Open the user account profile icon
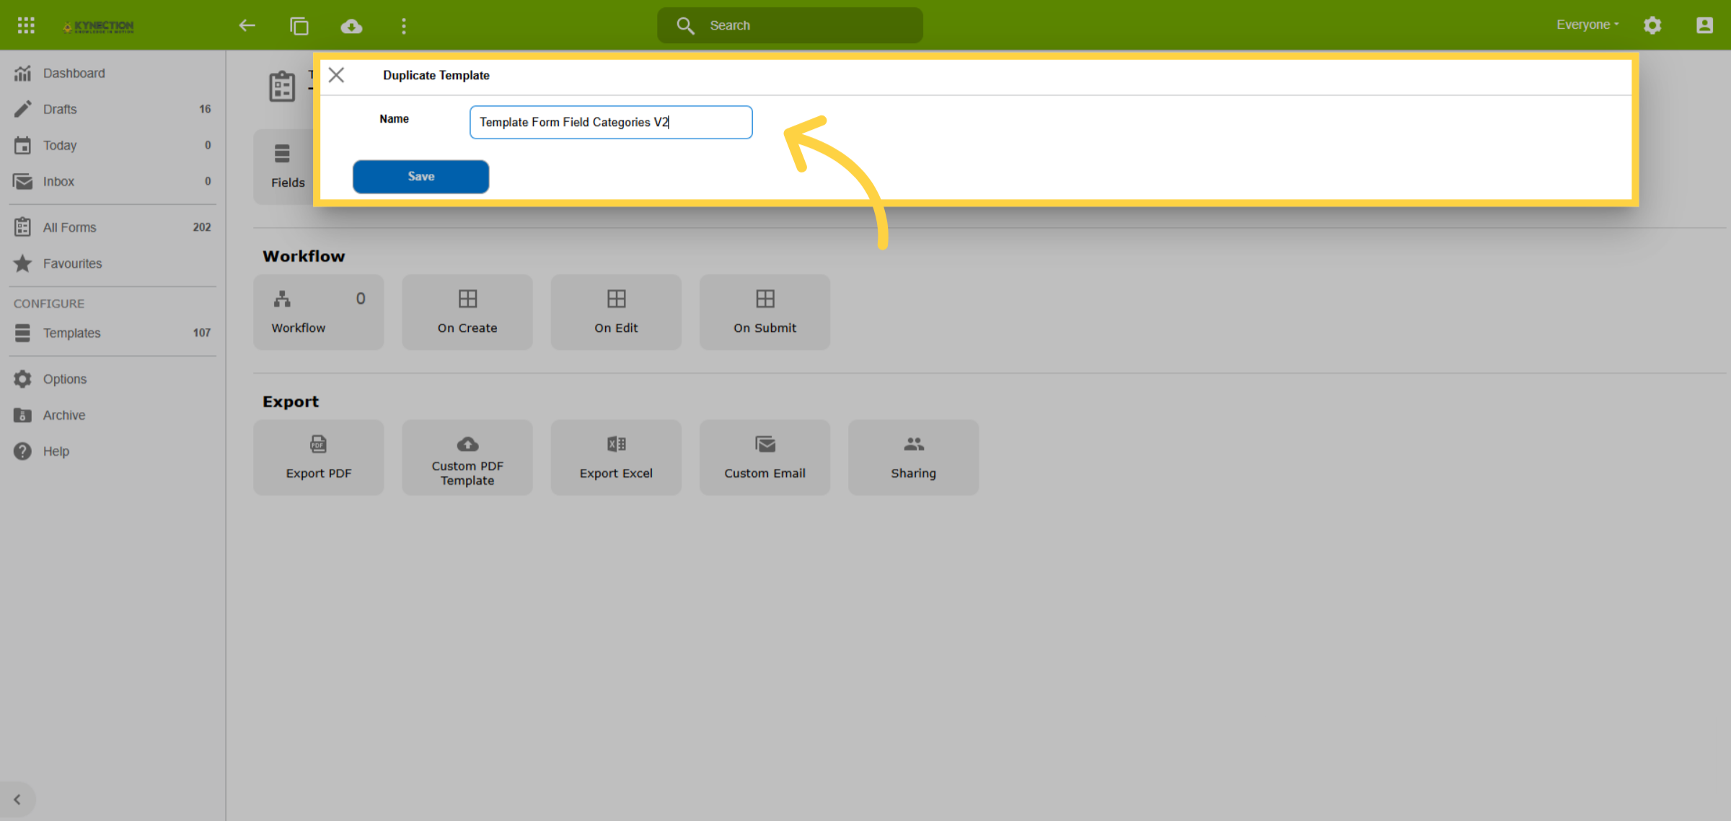 (1704, 25)
